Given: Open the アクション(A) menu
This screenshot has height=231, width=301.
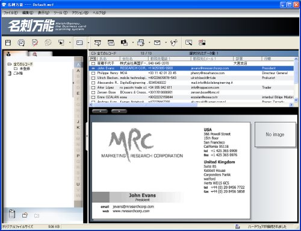Looking at the screenshot, I should (x=80, y=13).
